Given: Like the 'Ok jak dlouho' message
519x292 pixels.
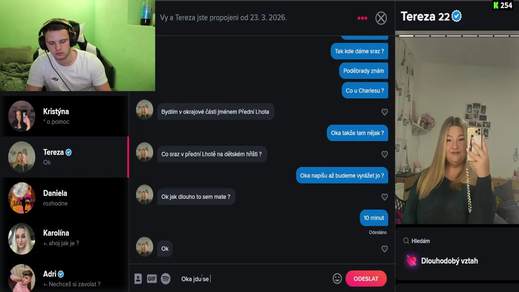Looking at the screenshot, I should coord(384,197).
